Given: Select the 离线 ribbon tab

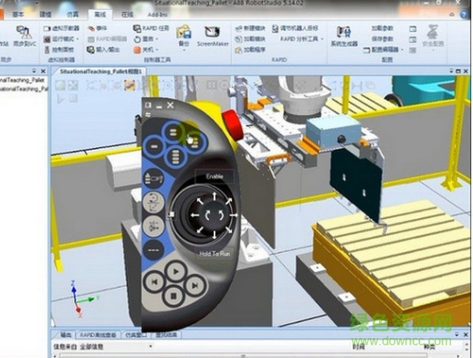Looking at the screenshot, I should pyautogui.click(x=100, y=15).
